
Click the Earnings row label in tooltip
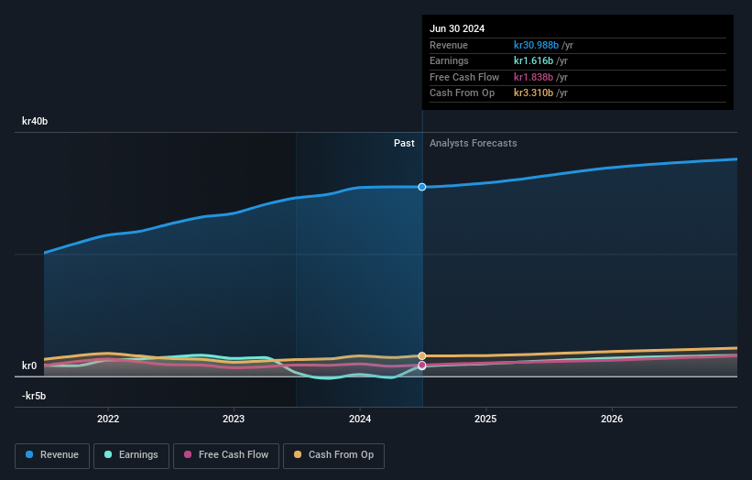pyautogui.click(x=449, y=60)
